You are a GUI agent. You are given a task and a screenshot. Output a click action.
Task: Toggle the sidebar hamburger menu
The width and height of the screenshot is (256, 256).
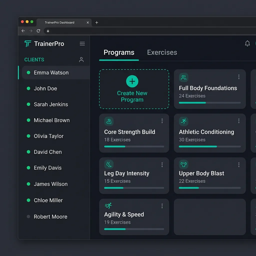pyautogui.click(x=82, y=43)
